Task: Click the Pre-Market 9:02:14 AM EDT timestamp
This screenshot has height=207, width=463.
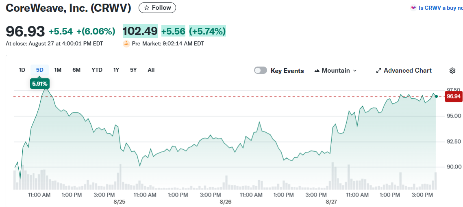Action: coord(168,44)
